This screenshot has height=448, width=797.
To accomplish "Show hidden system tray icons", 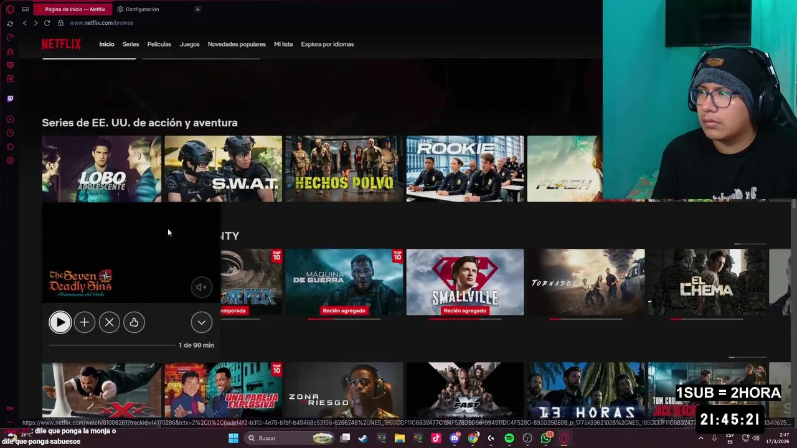I will coord(701,438).
